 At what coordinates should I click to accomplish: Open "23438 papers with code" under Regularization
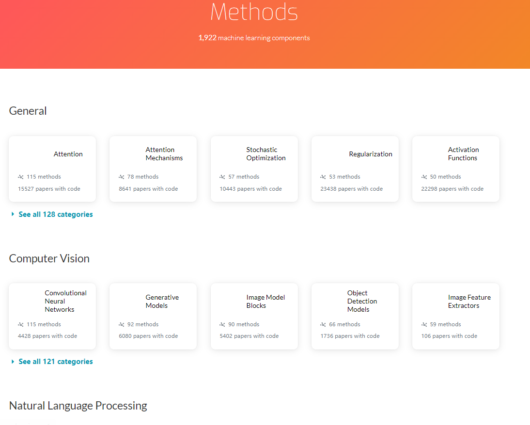(x=351, y=188)
